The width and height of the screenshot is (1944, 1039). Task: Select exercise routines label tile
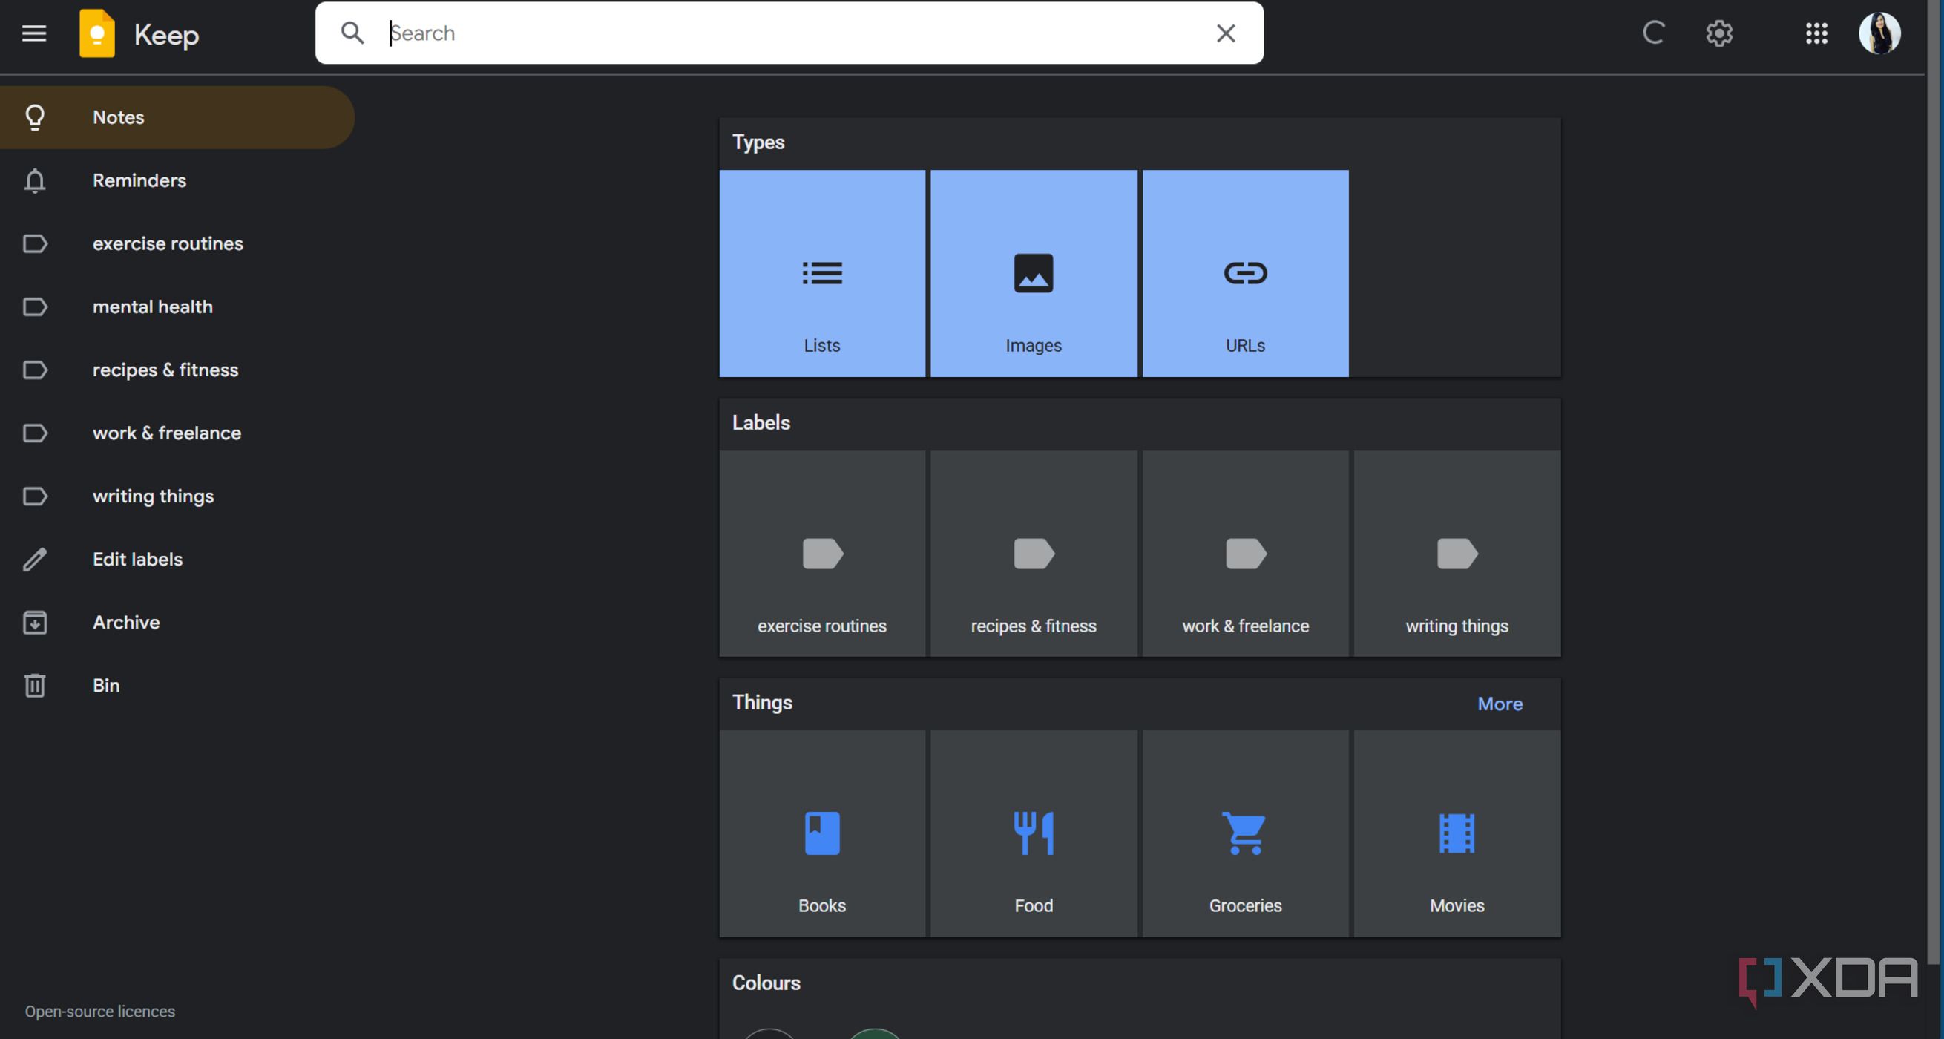click(x=822, y=554)
